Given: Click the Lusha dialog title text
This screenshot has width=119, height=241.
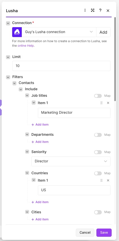Looking at the screenshot, I should [12, 11].
